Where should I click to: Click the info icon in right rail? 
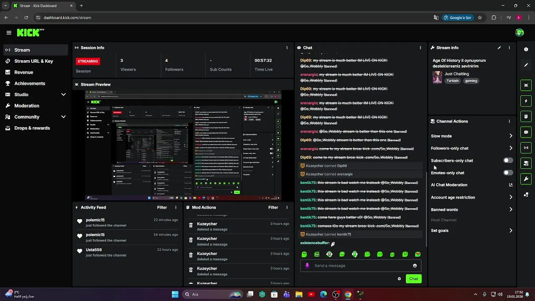click(526, 49)
